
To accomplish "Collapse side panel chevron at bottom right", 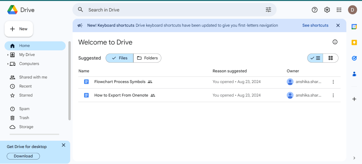I will (x=354, y=158).
